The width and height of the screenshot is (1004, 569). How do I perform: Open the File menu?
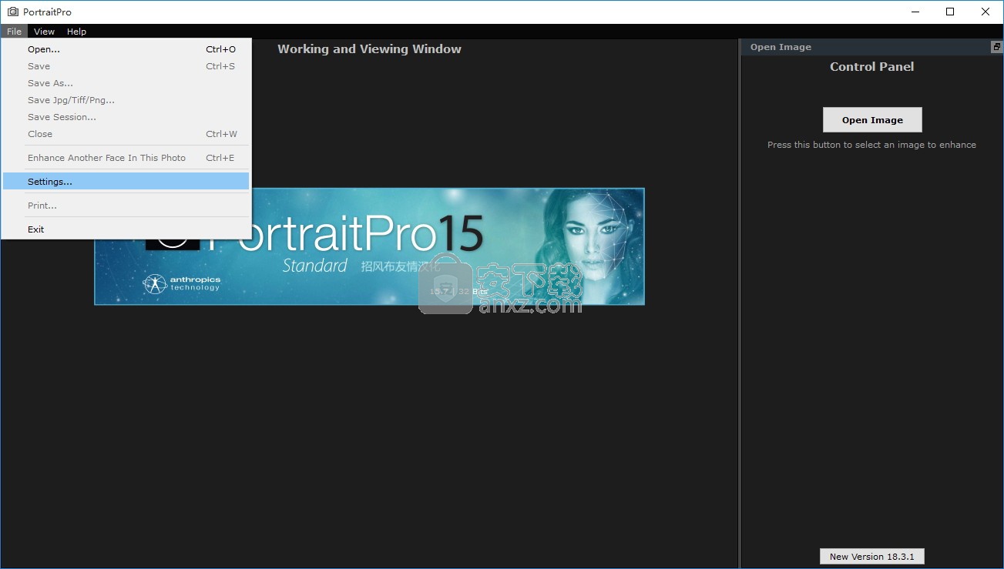click(14, 32)
